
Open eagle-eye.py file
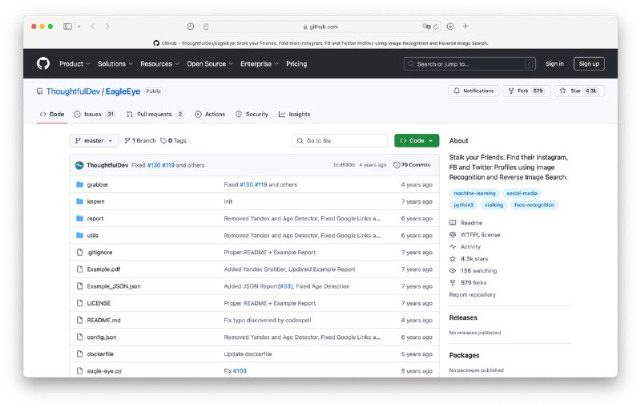click(104, 371)
